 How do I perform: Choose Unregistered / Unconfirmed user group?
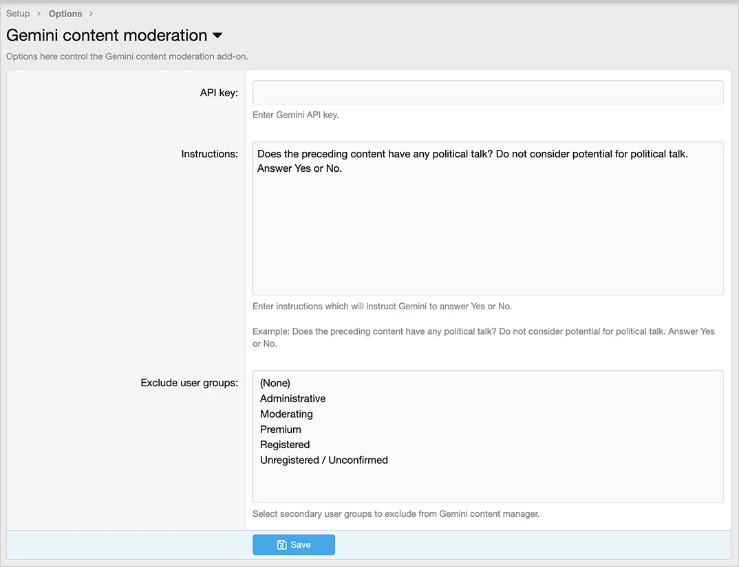[x=324, y=460]
